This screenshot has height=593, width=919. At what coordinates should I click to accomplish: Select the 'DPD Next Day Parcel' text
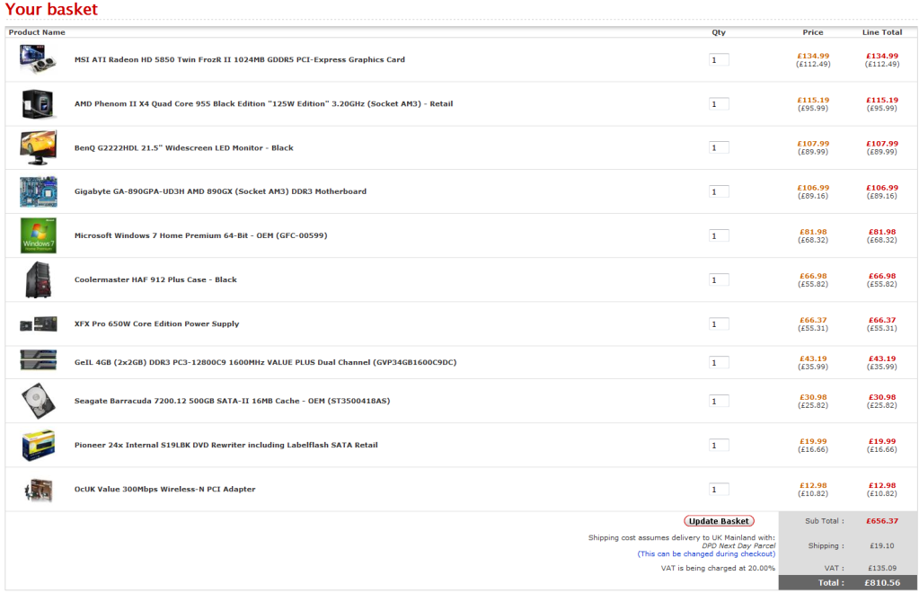coord(738,545)
